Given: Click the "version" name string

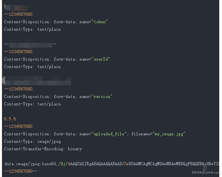Looking at the screenshot, I should (102, 96).
